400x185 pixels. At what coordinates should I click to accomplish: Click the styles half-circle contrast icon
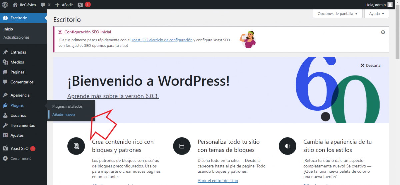(x=287, y=146)
